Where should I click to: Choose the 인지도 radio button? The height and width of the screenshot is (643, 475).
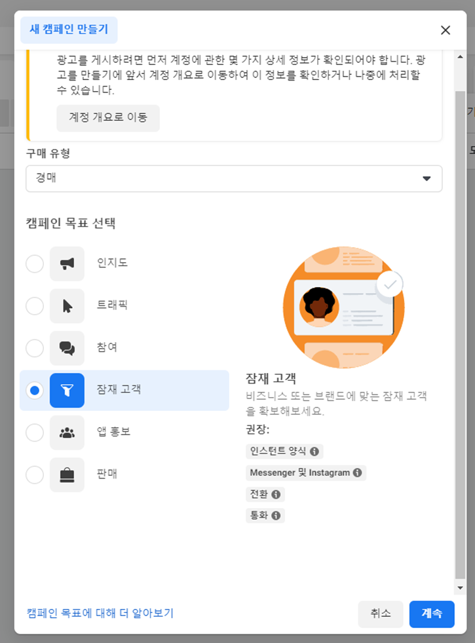coord(35,263)
